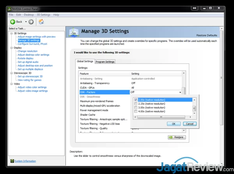Click the Home icon in the toolbar
Image resolution: width=234 pixels, height=174 pixels.
pos(41,21)
